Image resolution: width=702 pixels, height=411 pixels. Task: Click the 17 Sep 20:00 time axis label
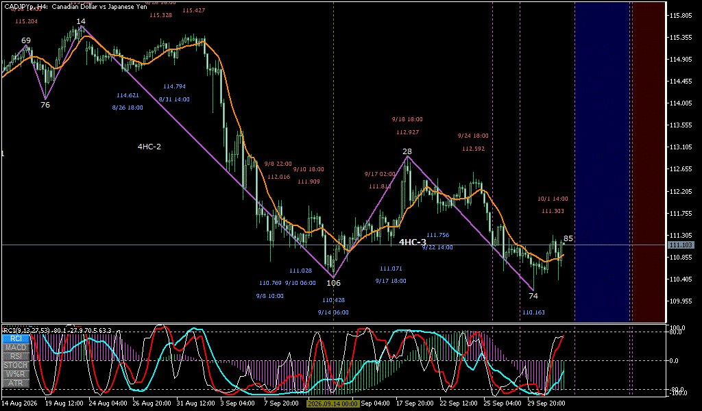[x=415, y=403]
